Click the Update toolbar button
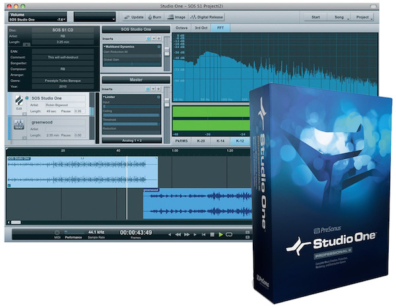 coord(134,17)
